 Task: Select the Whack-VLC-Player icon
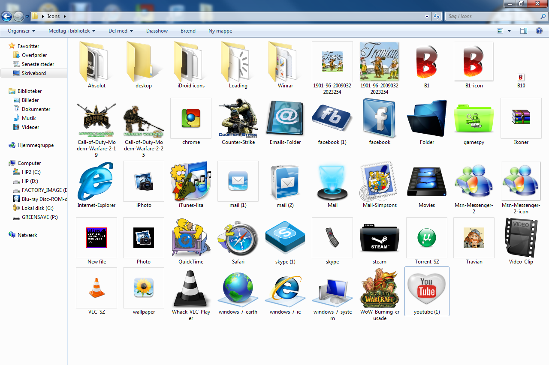[x=191, y=288]
